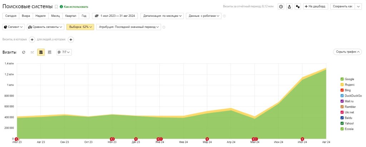Toggle Bing series in chart legend
Screen dimensions: 366x147
point(342,90)
